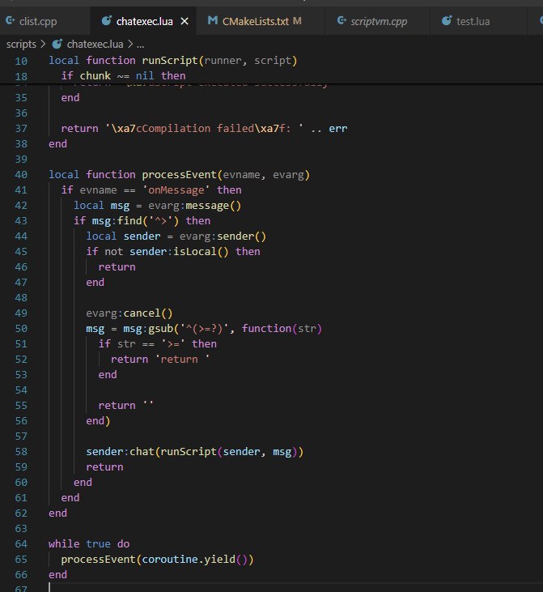Click the Lua icon in the breadcrumb

point(57,45)
